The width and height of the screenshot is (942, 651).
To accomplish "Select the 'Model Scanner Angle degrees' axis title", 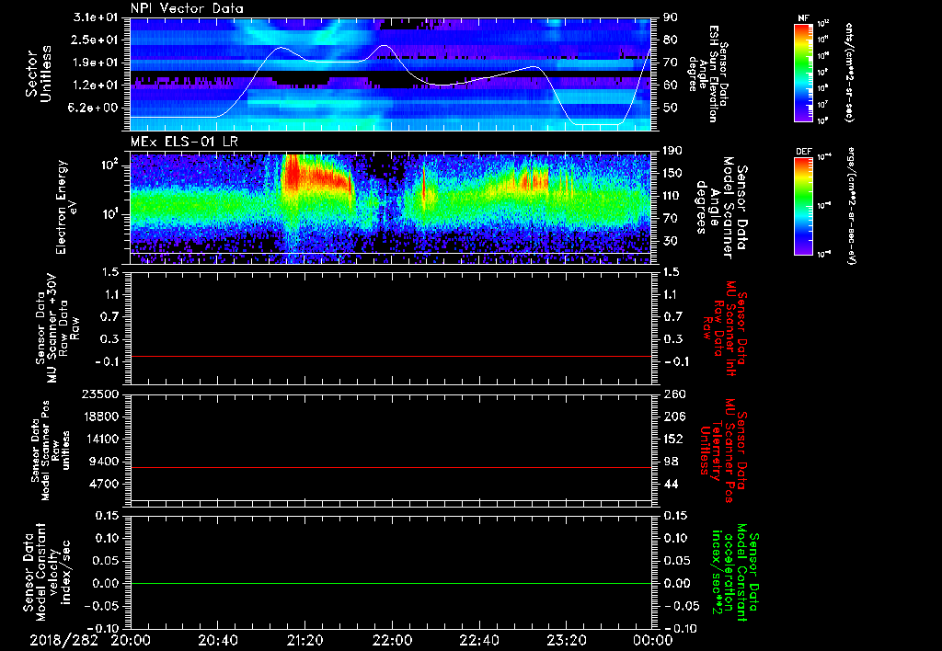I will (x=721, y=208).
